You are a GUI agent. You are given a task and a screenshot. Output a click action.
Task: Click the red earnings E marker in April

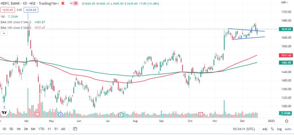tap(37, 115)
